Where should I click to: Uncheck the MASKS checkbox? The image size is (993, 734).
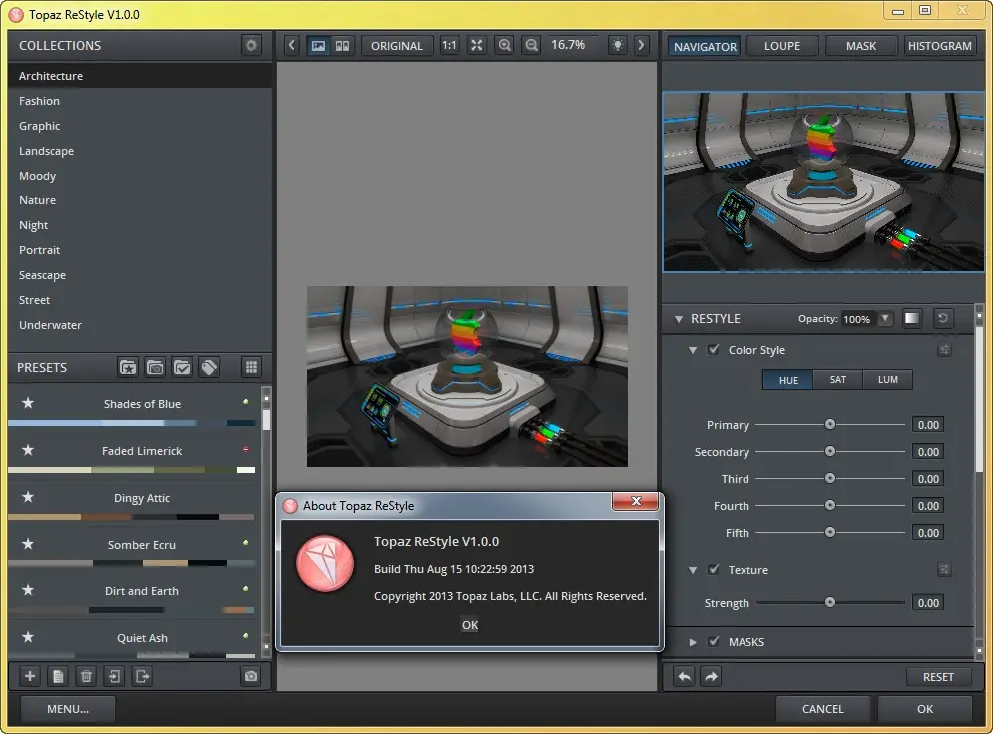click(x=714, y=641)
